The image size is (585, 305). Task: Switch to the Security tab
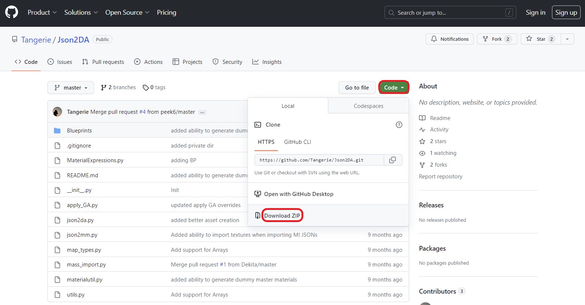click(x=227, y=62)
